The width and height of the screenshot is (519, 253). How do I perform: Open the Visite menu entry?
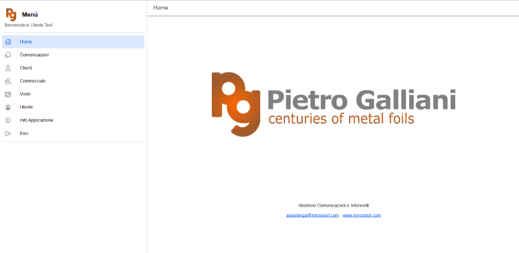point(73,94)
